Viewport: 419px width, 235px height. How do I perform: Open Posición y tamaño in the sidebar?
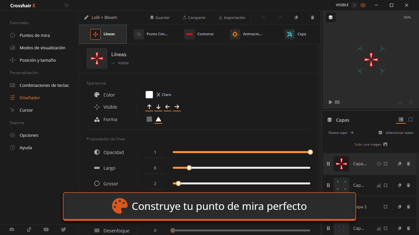click(37, 60)
